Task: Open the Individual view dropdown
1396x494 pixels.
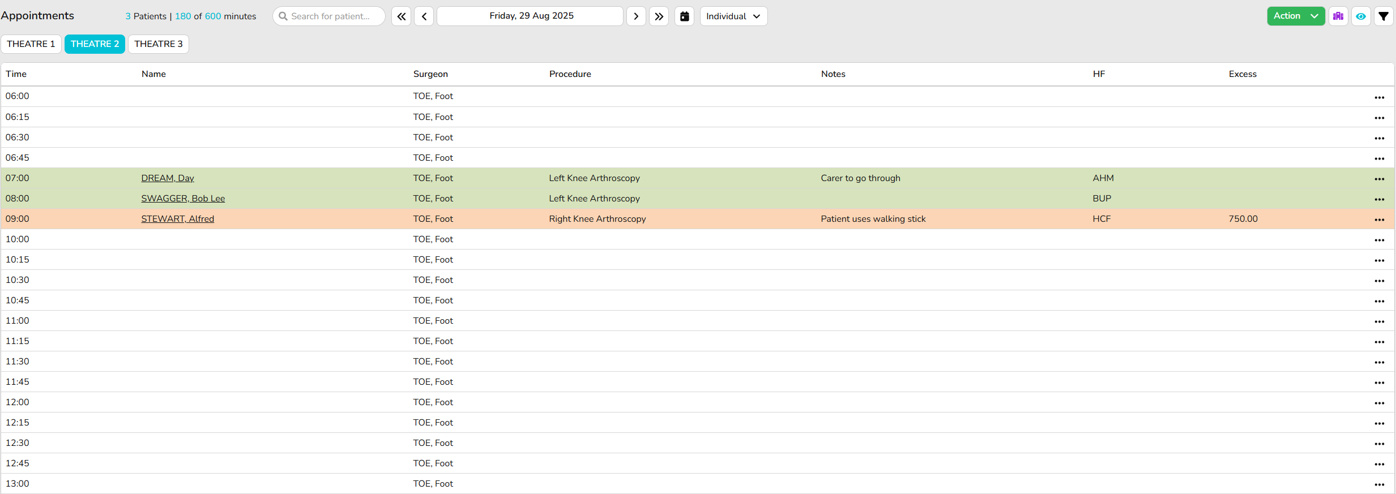Action: 733,16
